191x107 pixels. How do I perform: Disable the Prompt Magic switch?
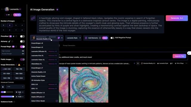coord(22,47)
